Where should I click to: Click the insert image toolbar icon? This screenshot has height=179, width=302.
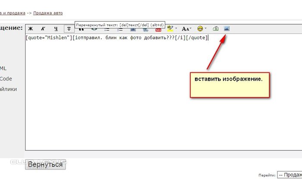(x=227, y=29)
